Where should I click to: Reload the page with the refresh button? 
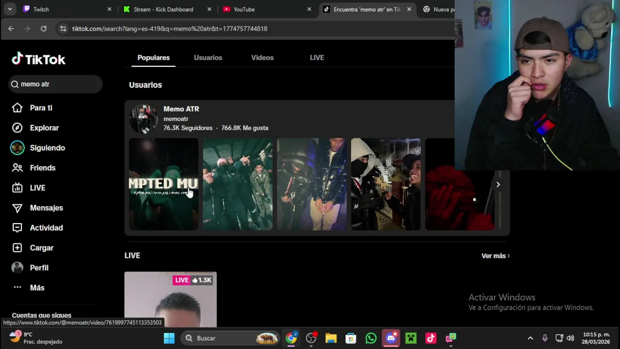coord(44,29)
